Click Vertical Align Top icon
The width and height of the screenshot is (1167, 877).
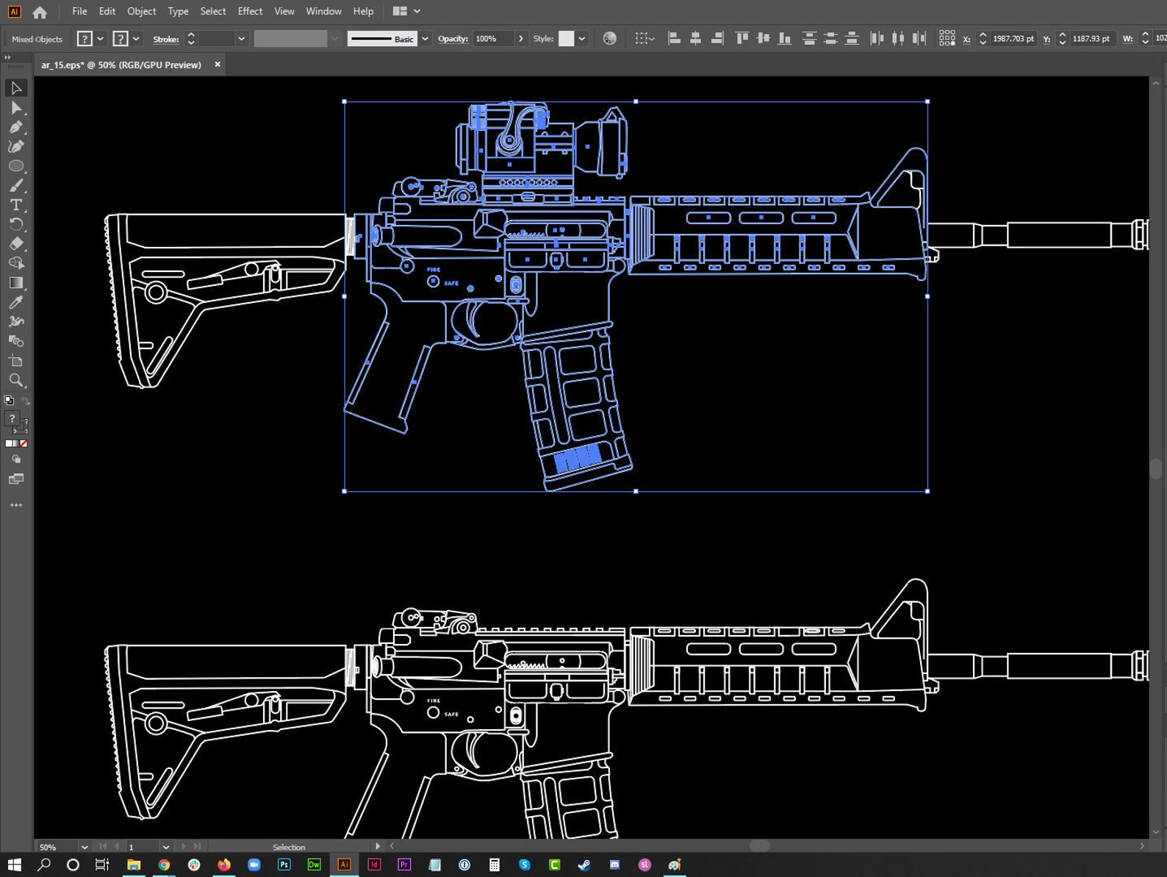click(x=742, y=38)
